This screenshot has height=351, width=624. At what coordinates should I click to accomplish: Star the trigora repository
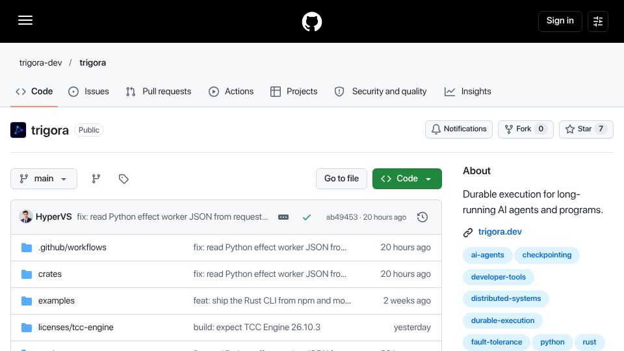(586, 129)
